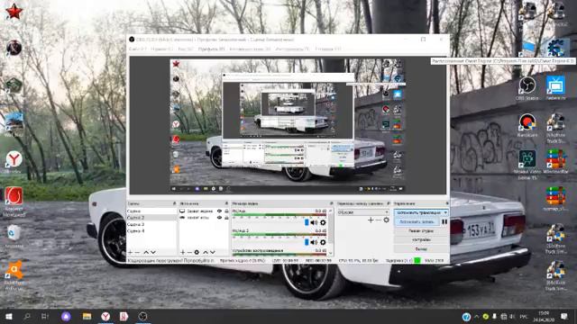
Task: Open Yandex Browser desktop shortcut on left
Action: [x=14, y=161]
